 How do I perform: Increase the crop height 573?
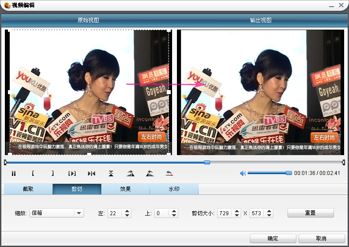pyautogui.click(x=269, y=211)
